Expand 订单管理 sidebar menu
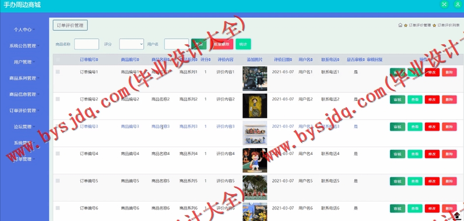The width and height of the screenshot is (464, 221). (24, 159)
